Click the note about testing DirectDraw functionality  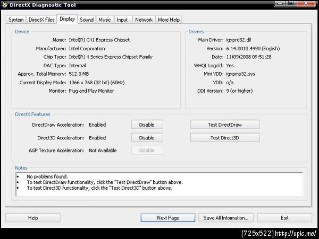pyautogui.click(x=105, y=182)
